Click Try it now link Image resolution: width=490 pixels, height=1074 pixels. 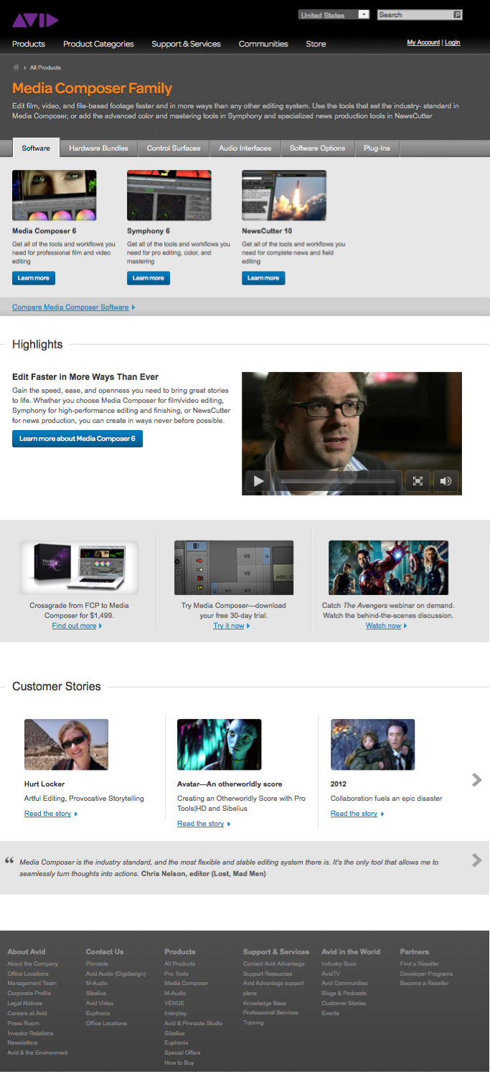[229, 626]
